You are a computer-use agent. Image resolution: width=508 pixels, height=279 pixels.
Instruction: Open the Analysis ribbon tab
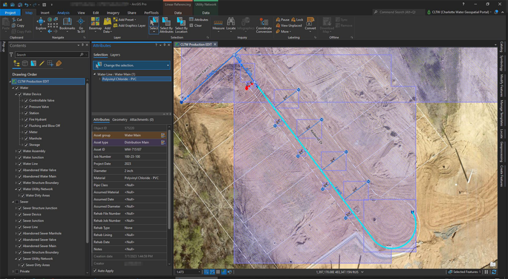tap(63, 12)
